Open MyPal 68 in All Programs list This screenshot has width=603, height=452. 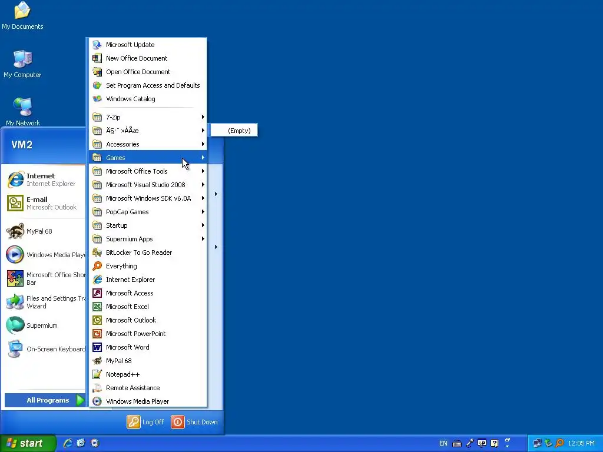point(148,361)
